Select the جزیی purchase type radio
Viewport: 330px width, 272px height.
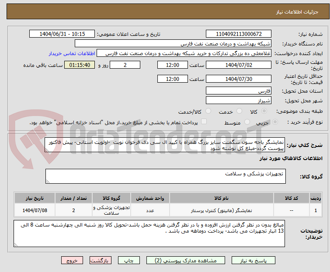pyautogui.click(x=275, y=122)
